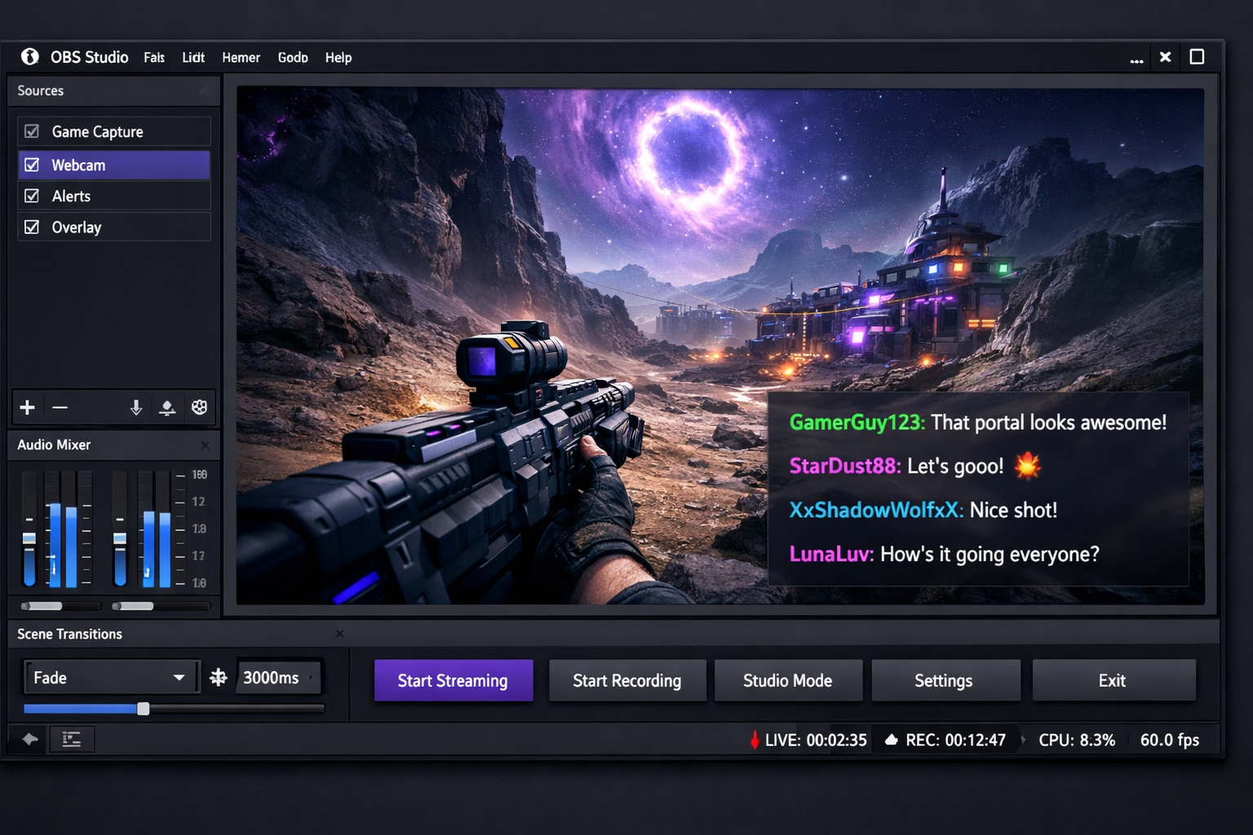This screenshot has height=835, width=1253.
Task: Remove selected source with the minus icon
Action: (x=60, y=407)
